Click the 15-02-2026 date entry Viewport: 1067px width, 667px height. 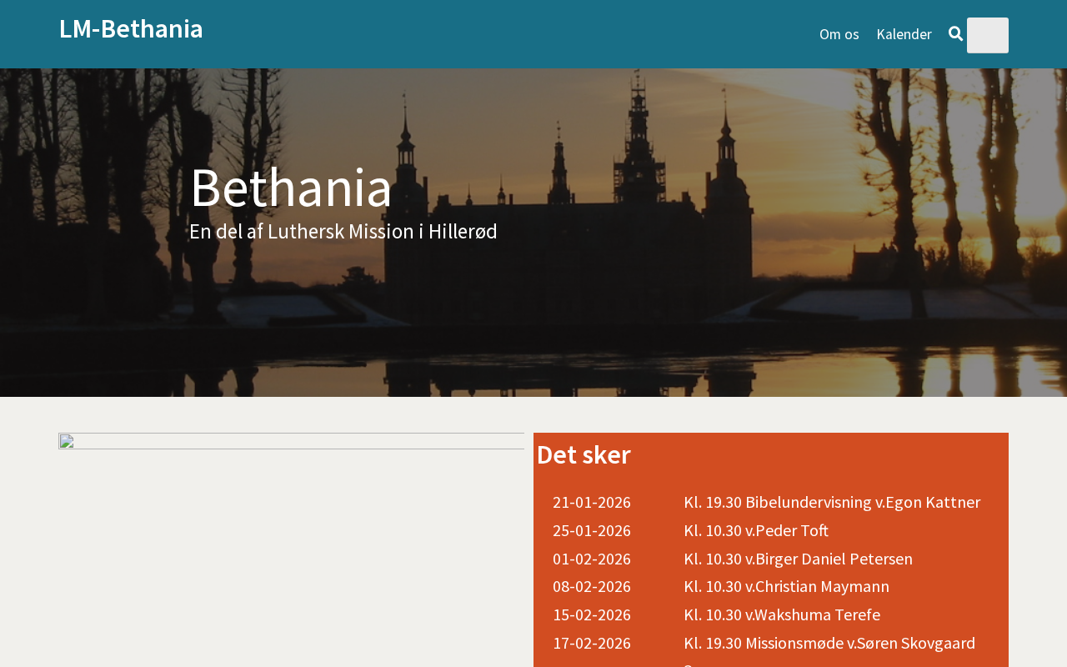591,614
